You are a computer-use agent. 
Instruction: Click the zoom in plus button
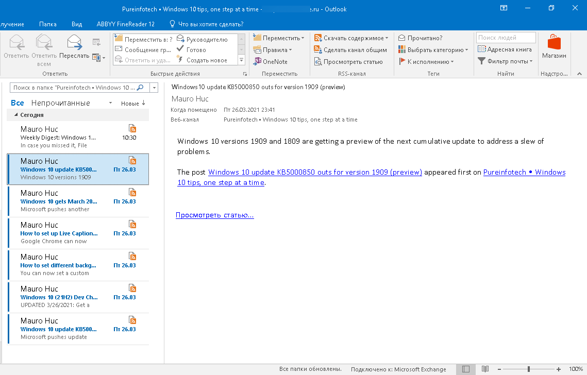tap(559, 369)
